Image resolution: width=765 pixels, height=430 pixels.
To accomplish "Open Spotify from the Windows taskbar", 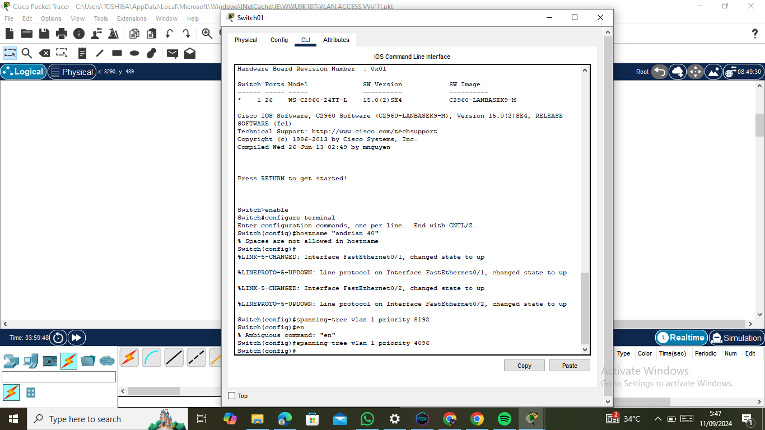I will 504,419.
